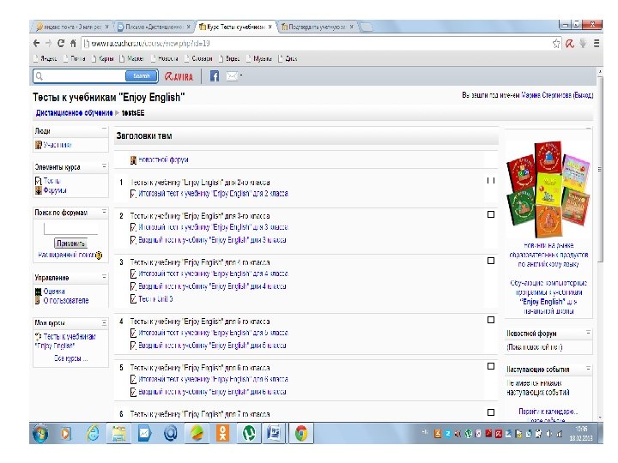Open 'Тесты к учебникам' in my courses
Image resolution: width=618 pixels, height=463 pixels.
pos(65,341)
